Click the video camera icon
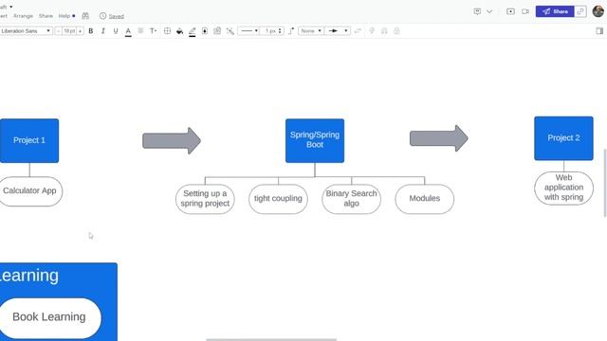Image resolution: width=607 pixels, height=341 pixels. [525, 11]
